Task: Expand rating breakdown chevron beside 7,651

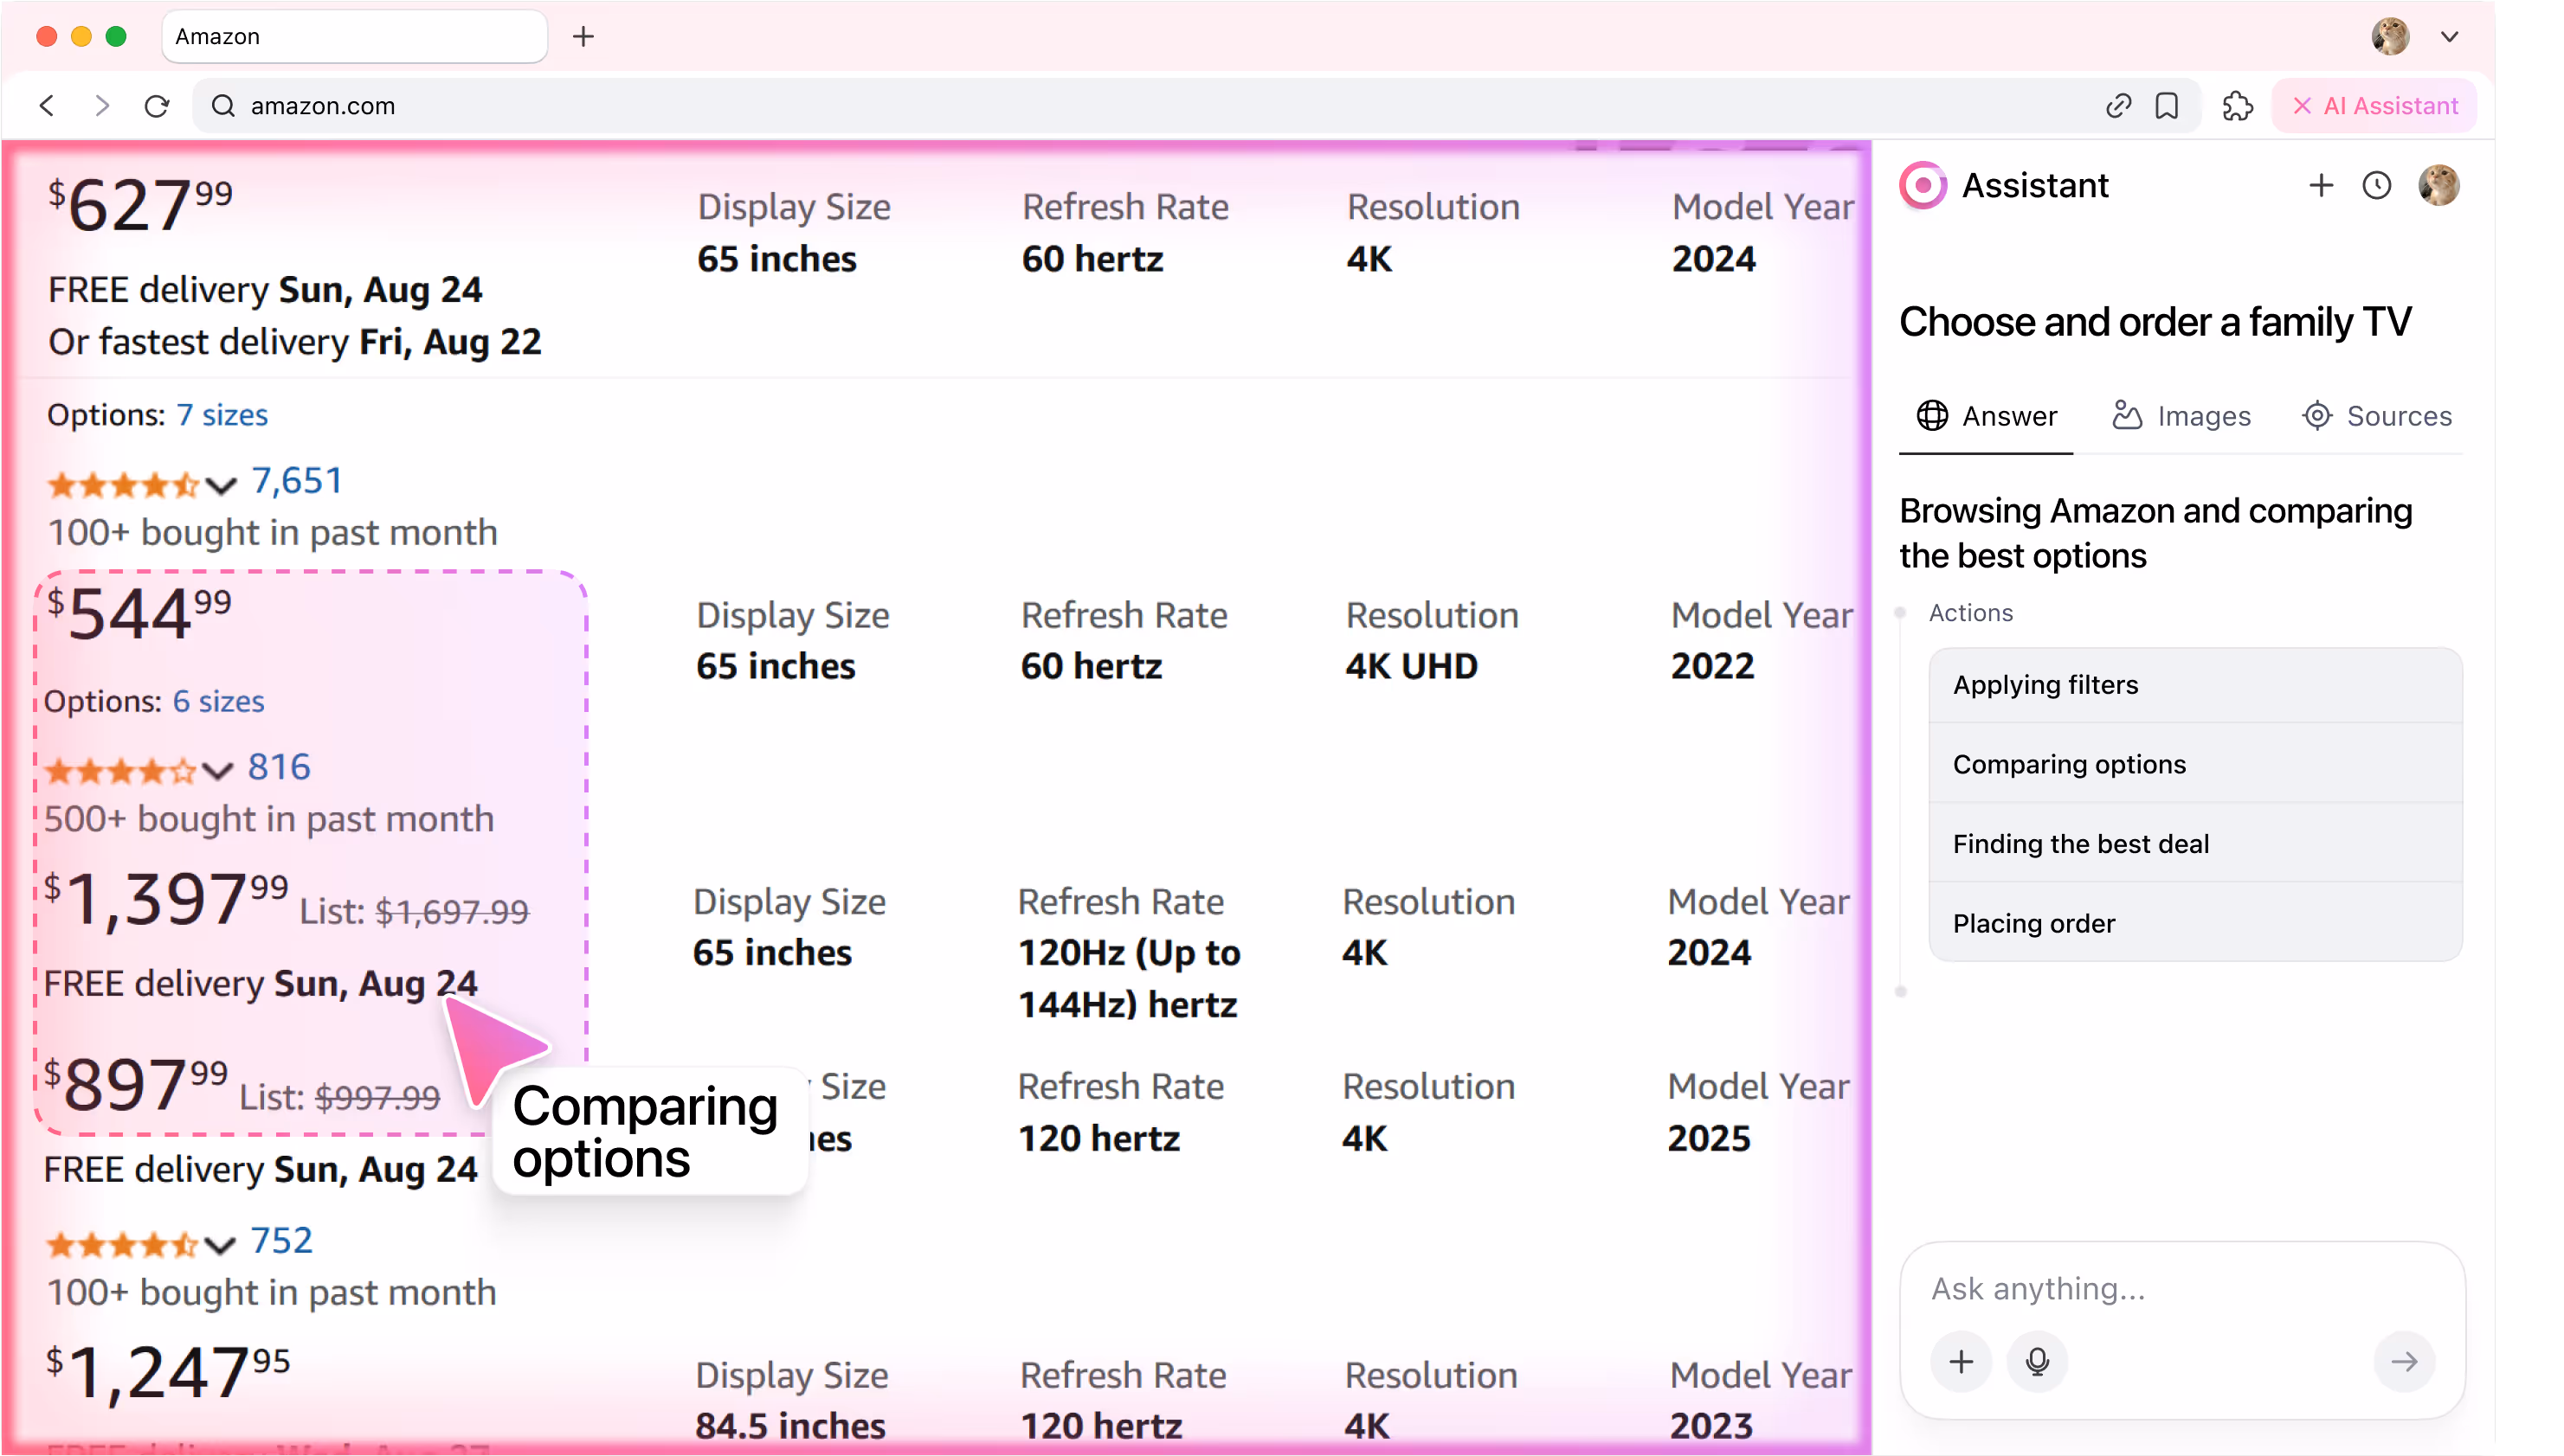Action: [x=220, y=486]
